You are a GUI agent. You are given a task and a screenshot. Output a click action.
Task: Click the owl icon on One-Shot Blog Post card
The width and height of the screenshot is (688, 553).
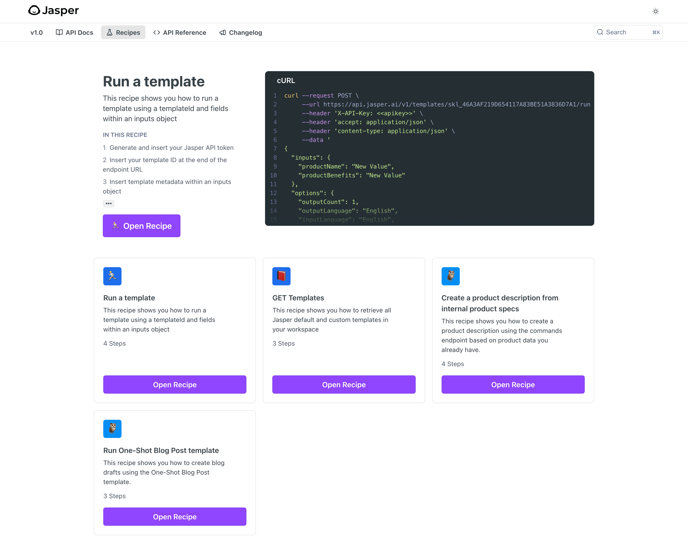112,429
